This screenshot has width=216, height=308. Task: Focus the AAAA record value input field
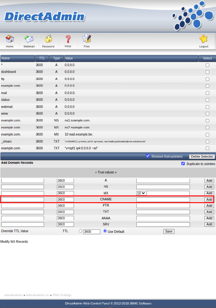click(x=163, y=218)
